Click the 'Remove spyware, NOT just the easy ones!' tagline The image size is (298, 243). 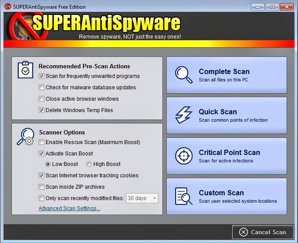130,37
